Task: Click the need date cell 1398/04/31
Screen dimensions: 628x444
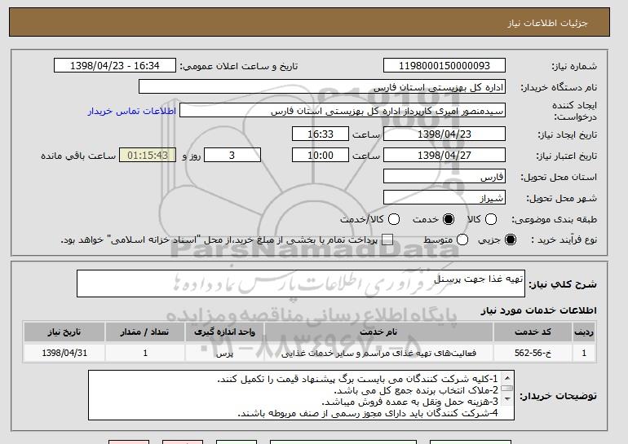Action: (x=64, y=353)
